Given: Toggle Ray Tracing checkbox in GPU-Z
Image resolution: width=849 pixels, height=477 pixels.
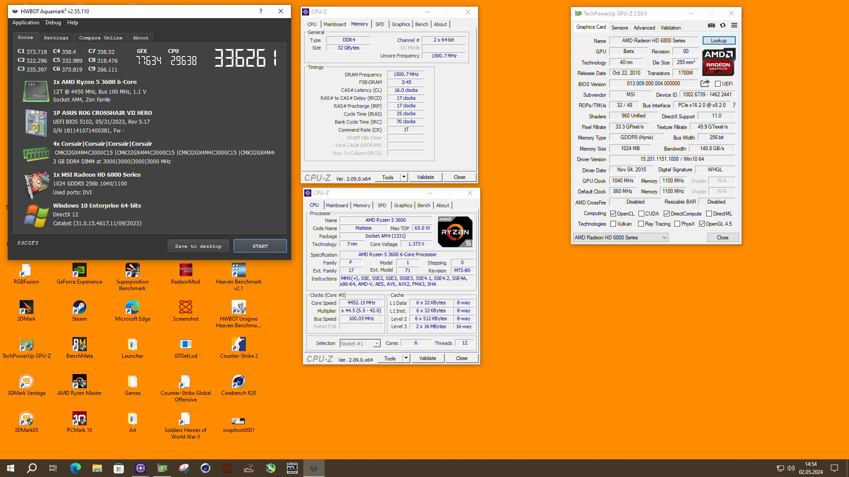Looking at the screenshot, I should click(x=641, y=224).
